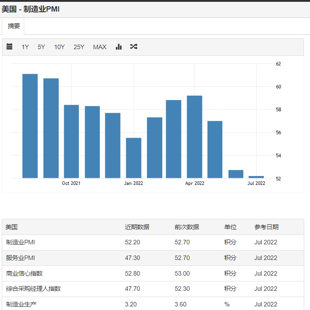Click the 美国 column header

[x=12, y=227]
